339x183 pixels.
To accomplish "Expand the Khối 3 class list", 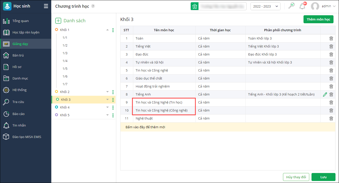I will pos(107,99).
